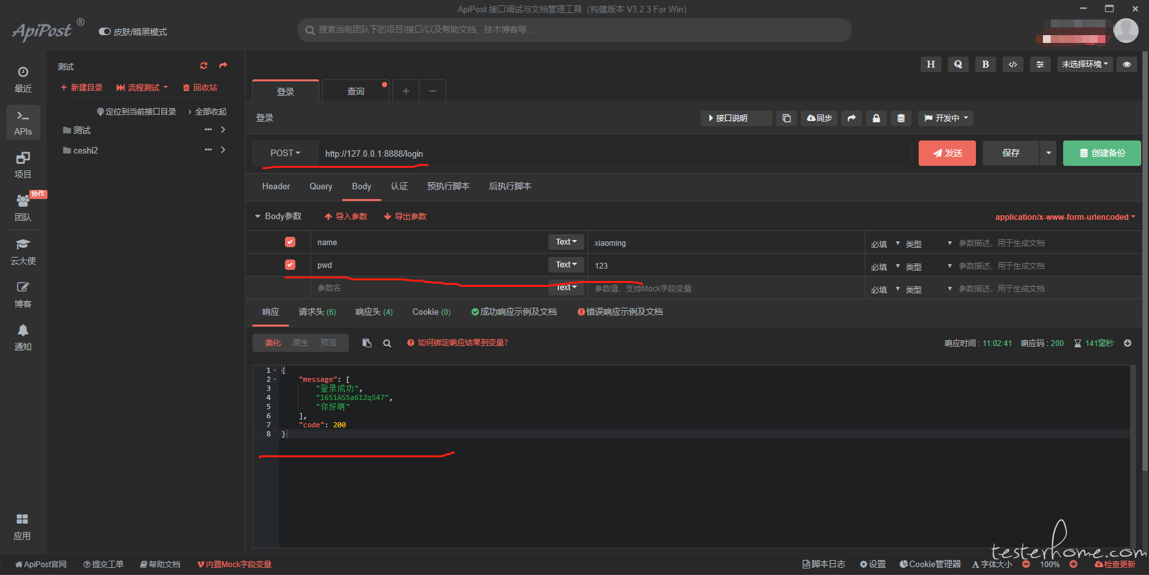Open the 云大使 sidebar icon
The height and width of the screenshot is (575, 1149).
(x=23, y=251)
